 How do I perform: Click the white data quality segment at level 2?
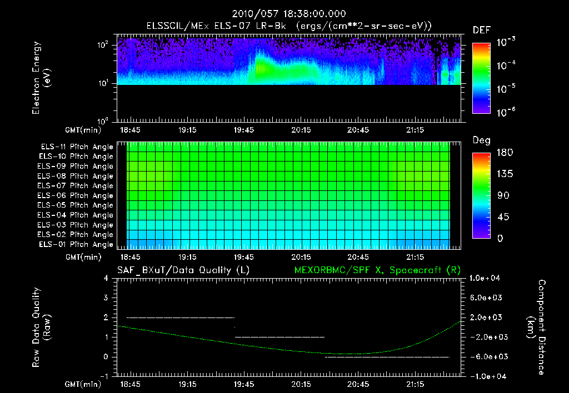(x=181, y=318)
